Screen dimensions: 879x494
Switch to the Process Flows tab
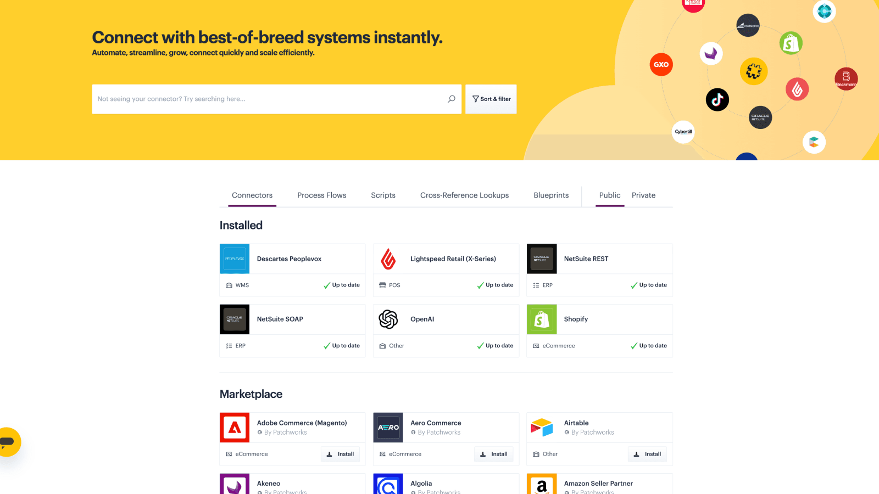(321, 195)
